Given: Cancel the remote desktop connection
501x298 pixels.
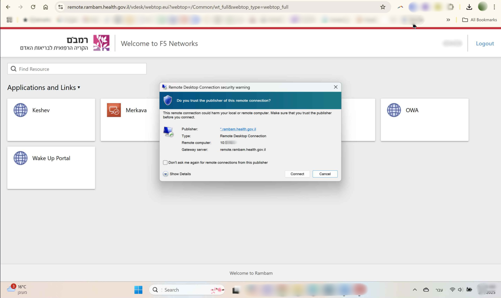Looking at the screenshot, I should click(325, 174).
